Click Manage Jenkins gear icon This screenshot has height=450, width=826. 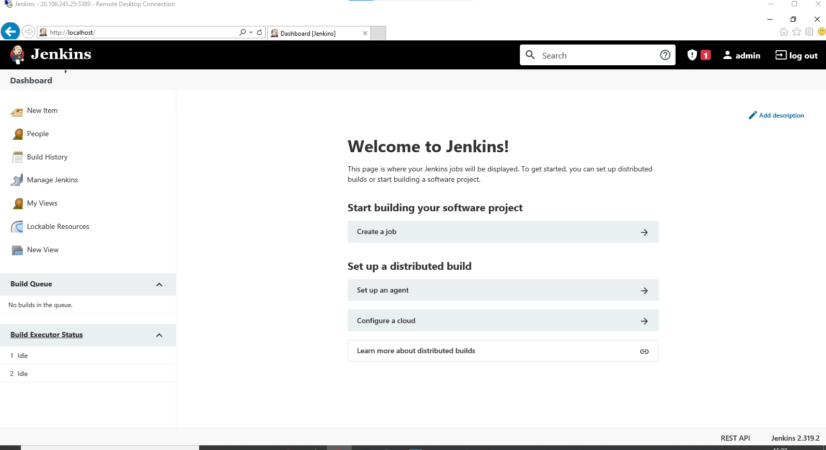tap(17, 180)
